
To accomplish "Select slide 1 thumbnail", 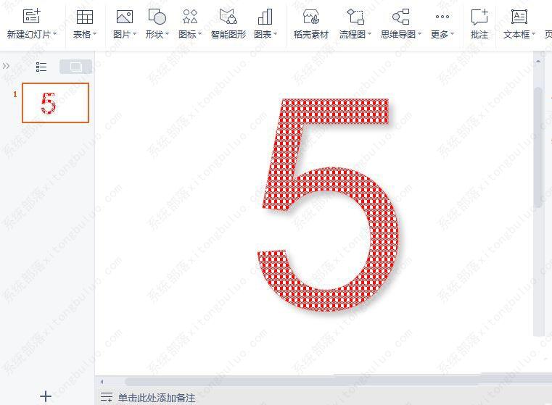I will click(x=55, y=103).
